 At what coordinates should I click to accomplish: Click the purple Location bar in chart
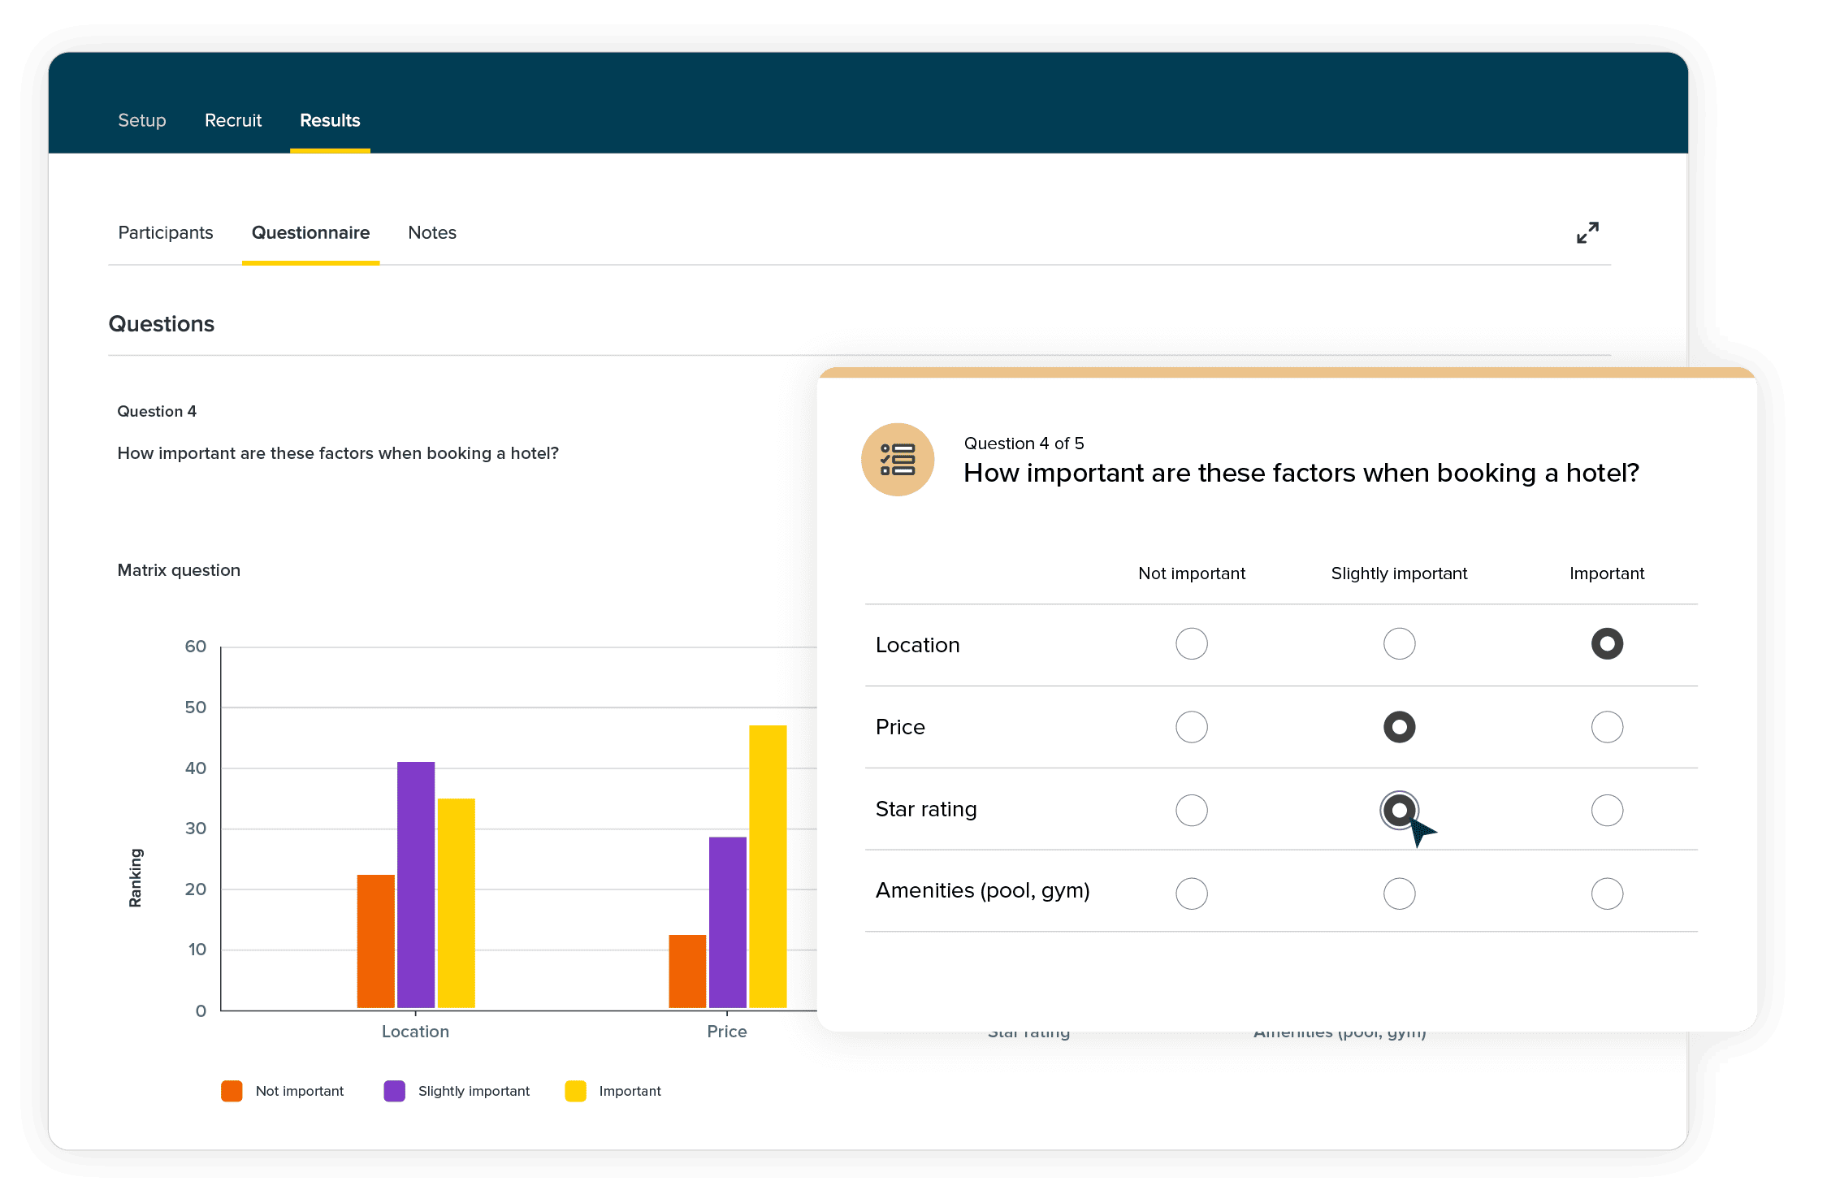click(x=416, y=885)
